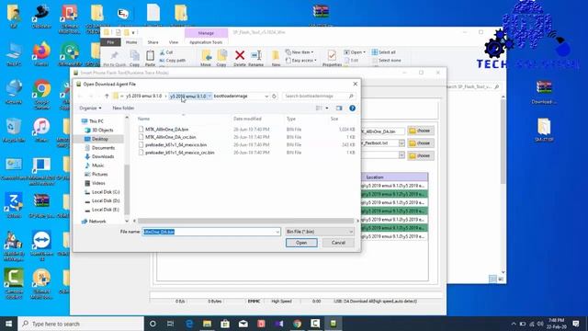Click New folder in dialog toolbar

[123, 108]
